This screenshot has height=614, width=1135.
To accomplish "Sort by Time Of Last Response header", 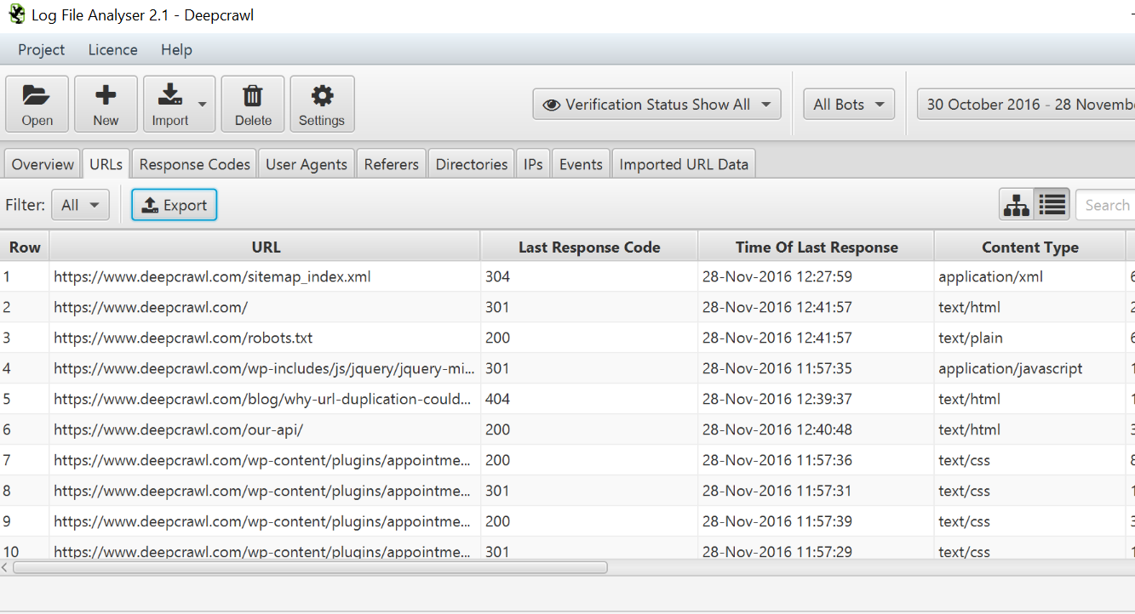I will coord(817,247).
